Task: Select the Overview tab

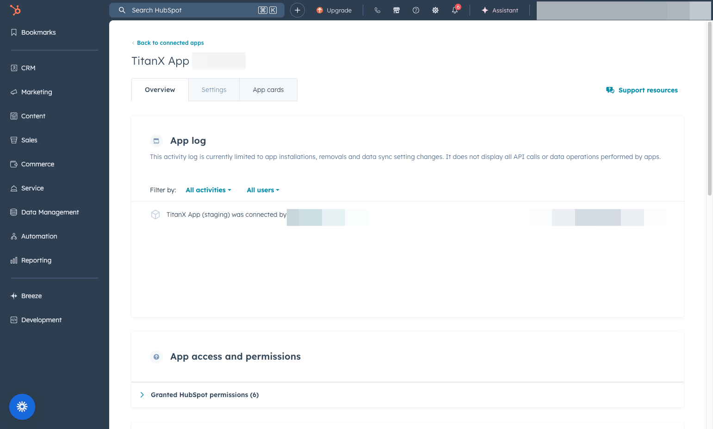Action: (160, 90)
